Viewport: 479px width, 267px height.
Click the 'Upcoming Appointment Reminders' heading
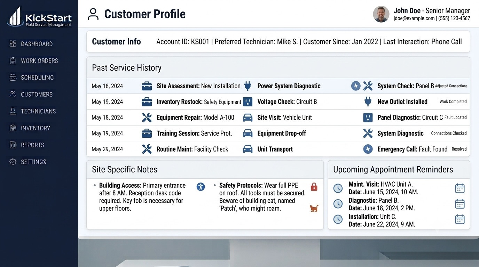coord(393,170)
